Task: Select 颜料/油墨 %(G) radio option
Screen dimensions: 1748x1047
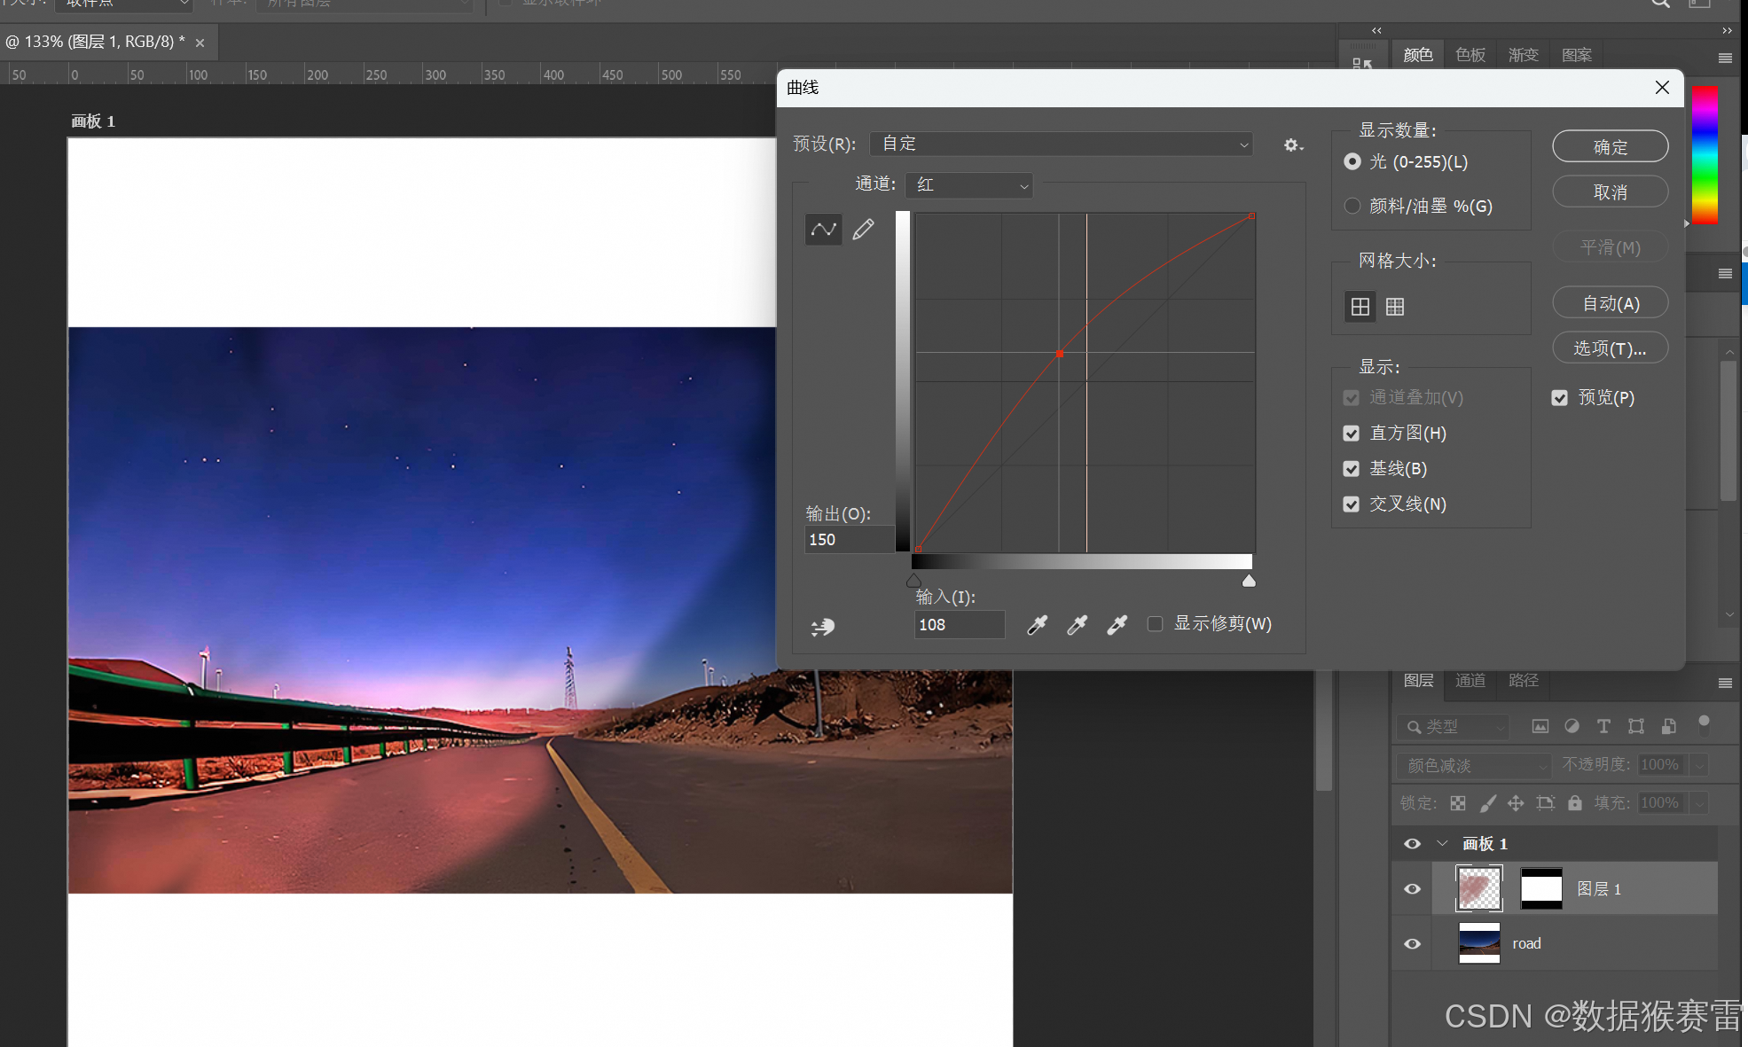Action: [x=1352, y=206]
